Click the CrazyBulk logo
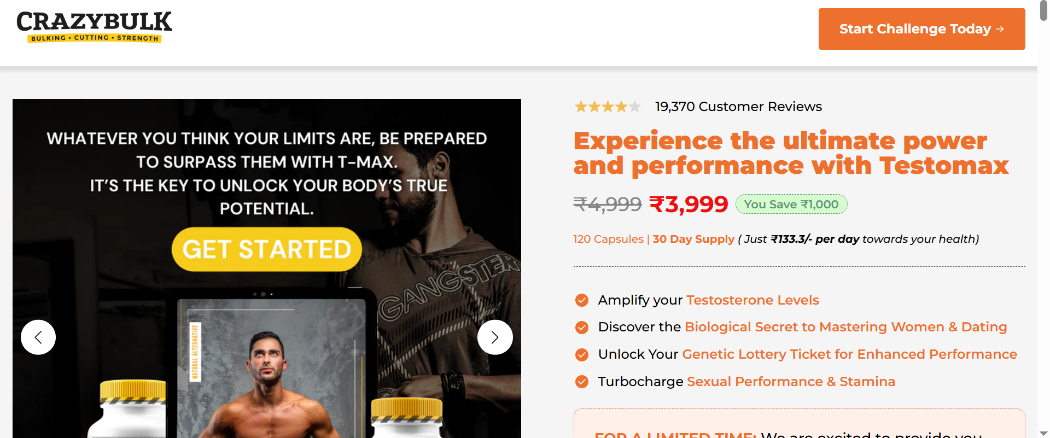1050x438 pixels. click(x=94, y=27)
